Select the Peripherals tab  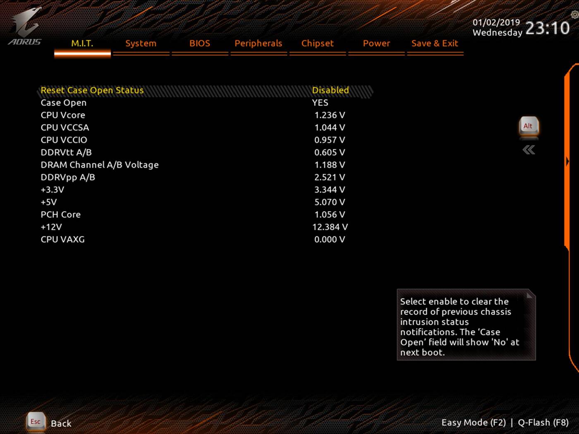point(258,43)
